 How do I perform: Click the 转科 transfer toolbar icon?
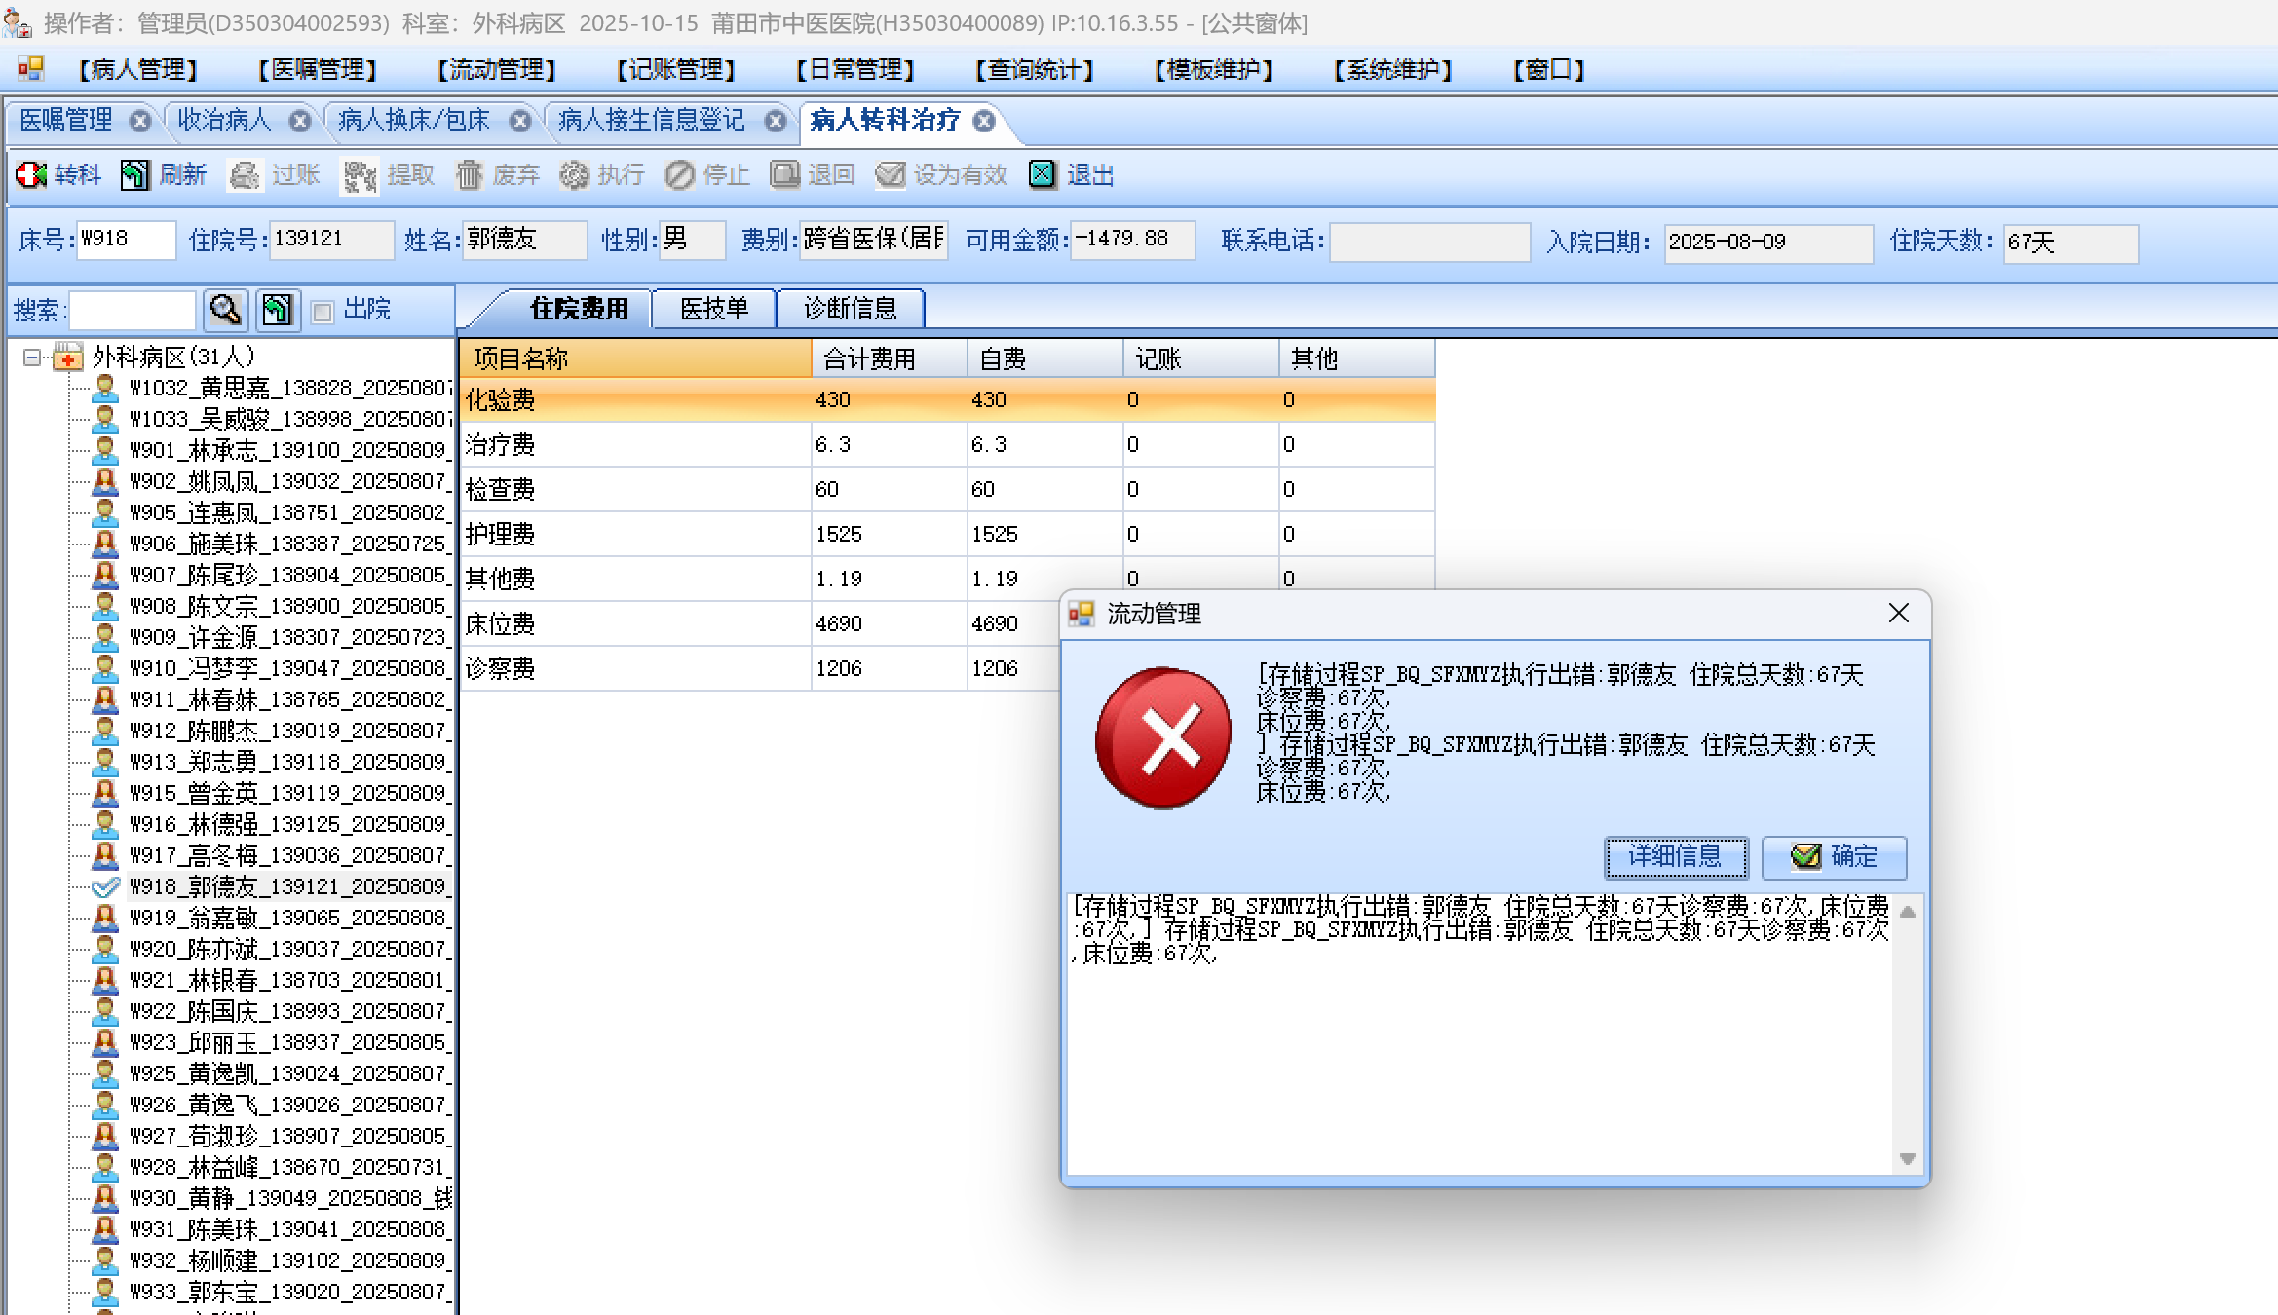point(31,175)
